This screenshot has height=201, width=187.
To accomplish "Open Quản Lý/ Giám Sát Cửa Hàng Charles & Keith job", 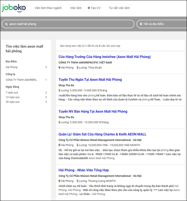I will [x=102, y=134].
